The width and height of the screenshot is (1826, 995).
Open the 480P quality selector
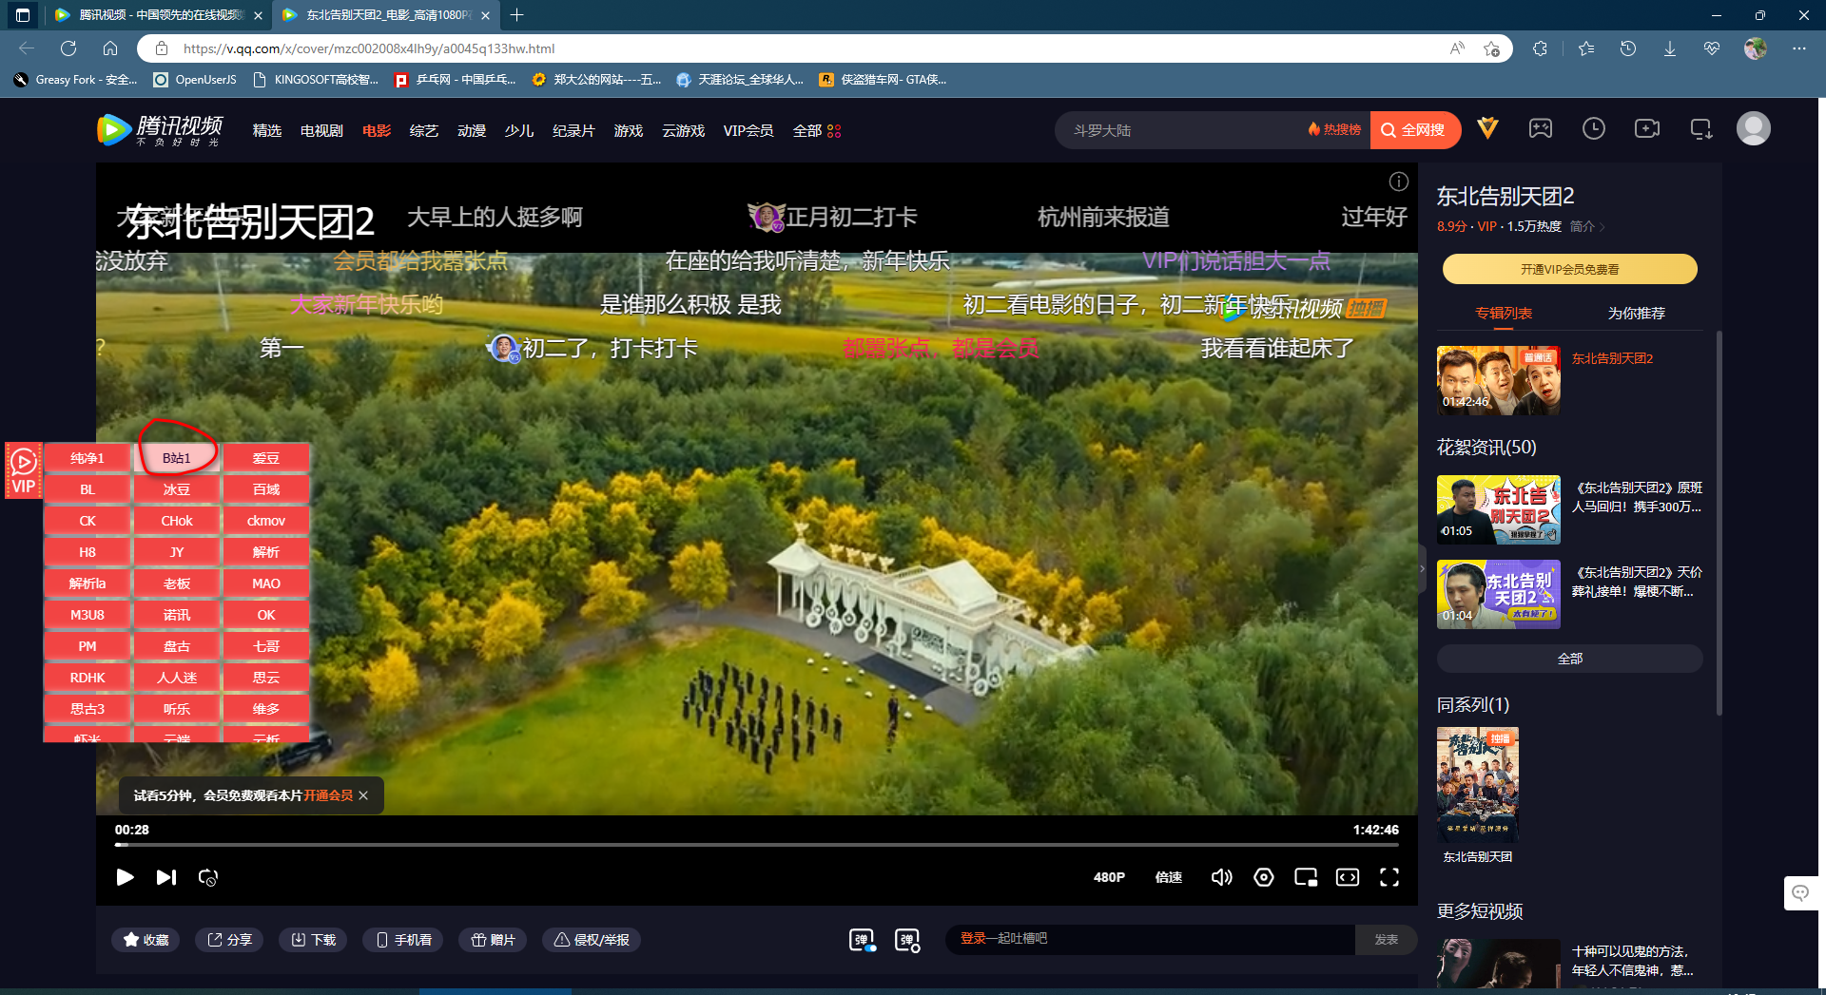point(1109,877)
